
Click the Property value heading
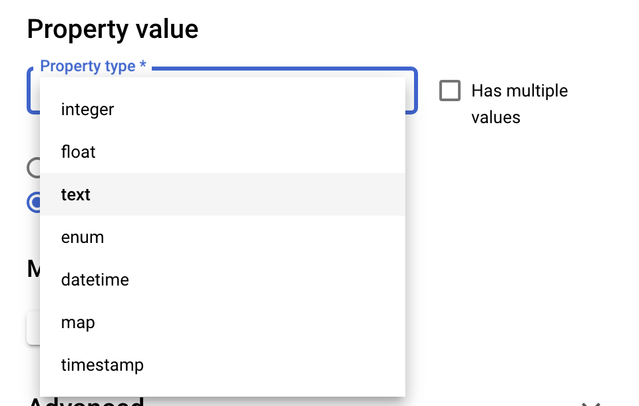[x=112, y=29]
